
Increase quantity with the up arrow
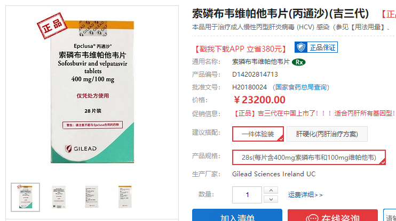coord(271,190)
